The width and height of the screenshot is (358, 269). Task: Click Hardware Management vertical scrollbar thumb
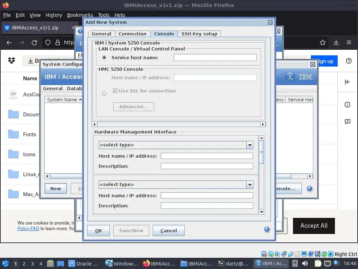pos(262,152)
